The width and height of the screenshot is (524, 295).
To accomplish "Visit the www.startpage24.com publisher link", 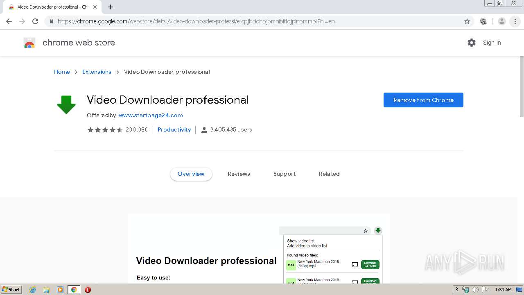I will point(151,115).
